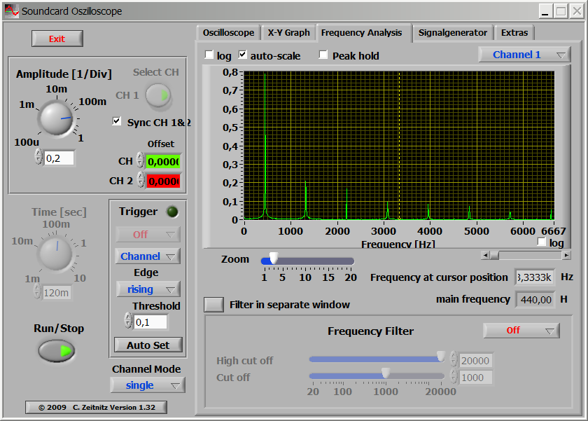
Task: Click the High cut off value field 20000
Action: (x=475, y=361)
